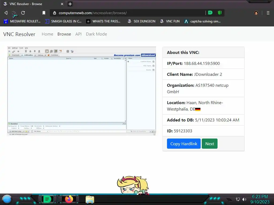Bookmark this page with the bookmark icon

[x=44, y=13]
